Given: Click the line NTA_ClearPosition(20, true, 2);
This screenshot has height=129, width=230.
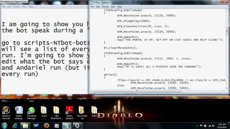Looking at the screenshot, I should click(143, 27).
